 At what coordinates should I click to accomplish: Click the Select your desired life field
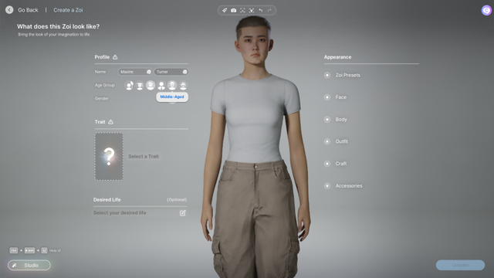click(140, 213)
